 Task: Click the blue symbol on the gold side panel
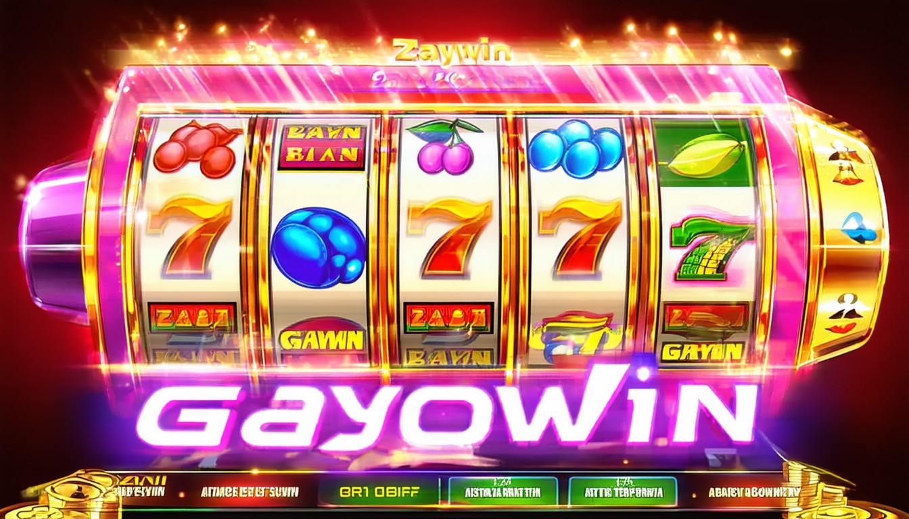[857, 228]
